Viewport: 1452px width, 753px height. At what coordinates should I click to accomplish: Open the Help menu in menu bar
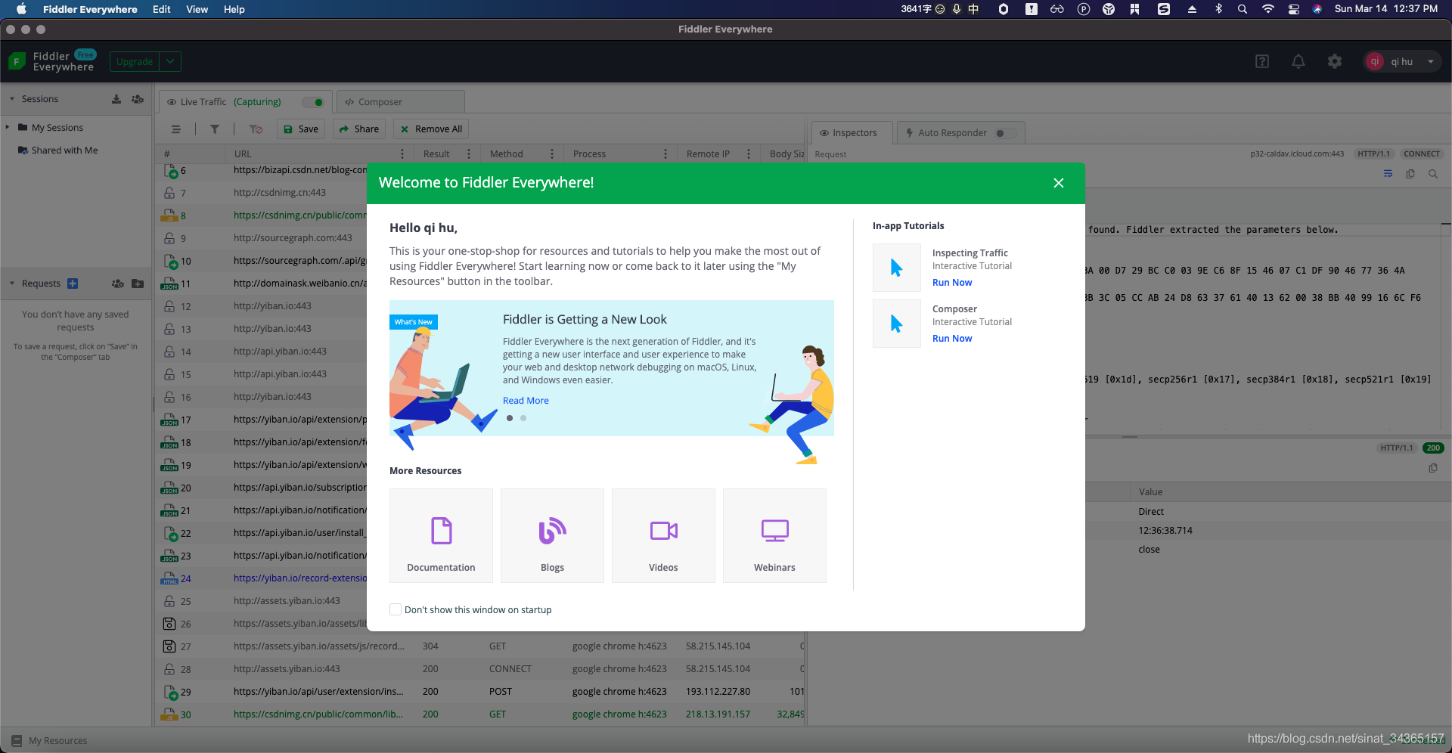[x=234, y=9]
